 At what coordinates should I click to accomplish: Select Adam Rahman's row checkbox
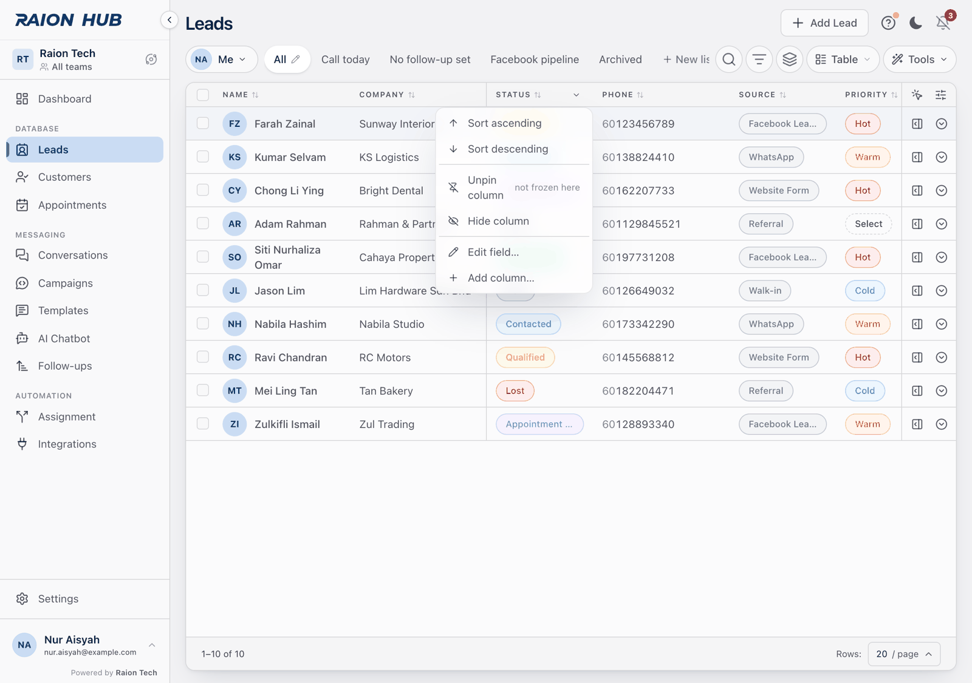click(x=203, y=223)
